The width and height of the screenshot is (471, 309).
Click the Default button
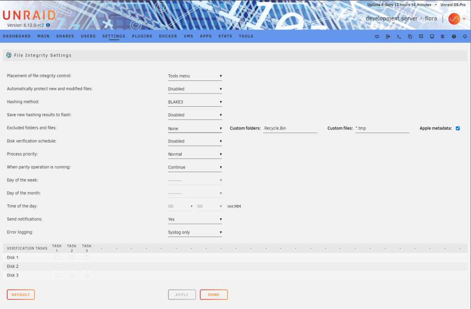(21, 294)
